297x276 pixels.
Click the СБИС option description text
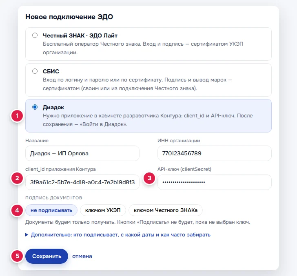click(x=137, y=84)
